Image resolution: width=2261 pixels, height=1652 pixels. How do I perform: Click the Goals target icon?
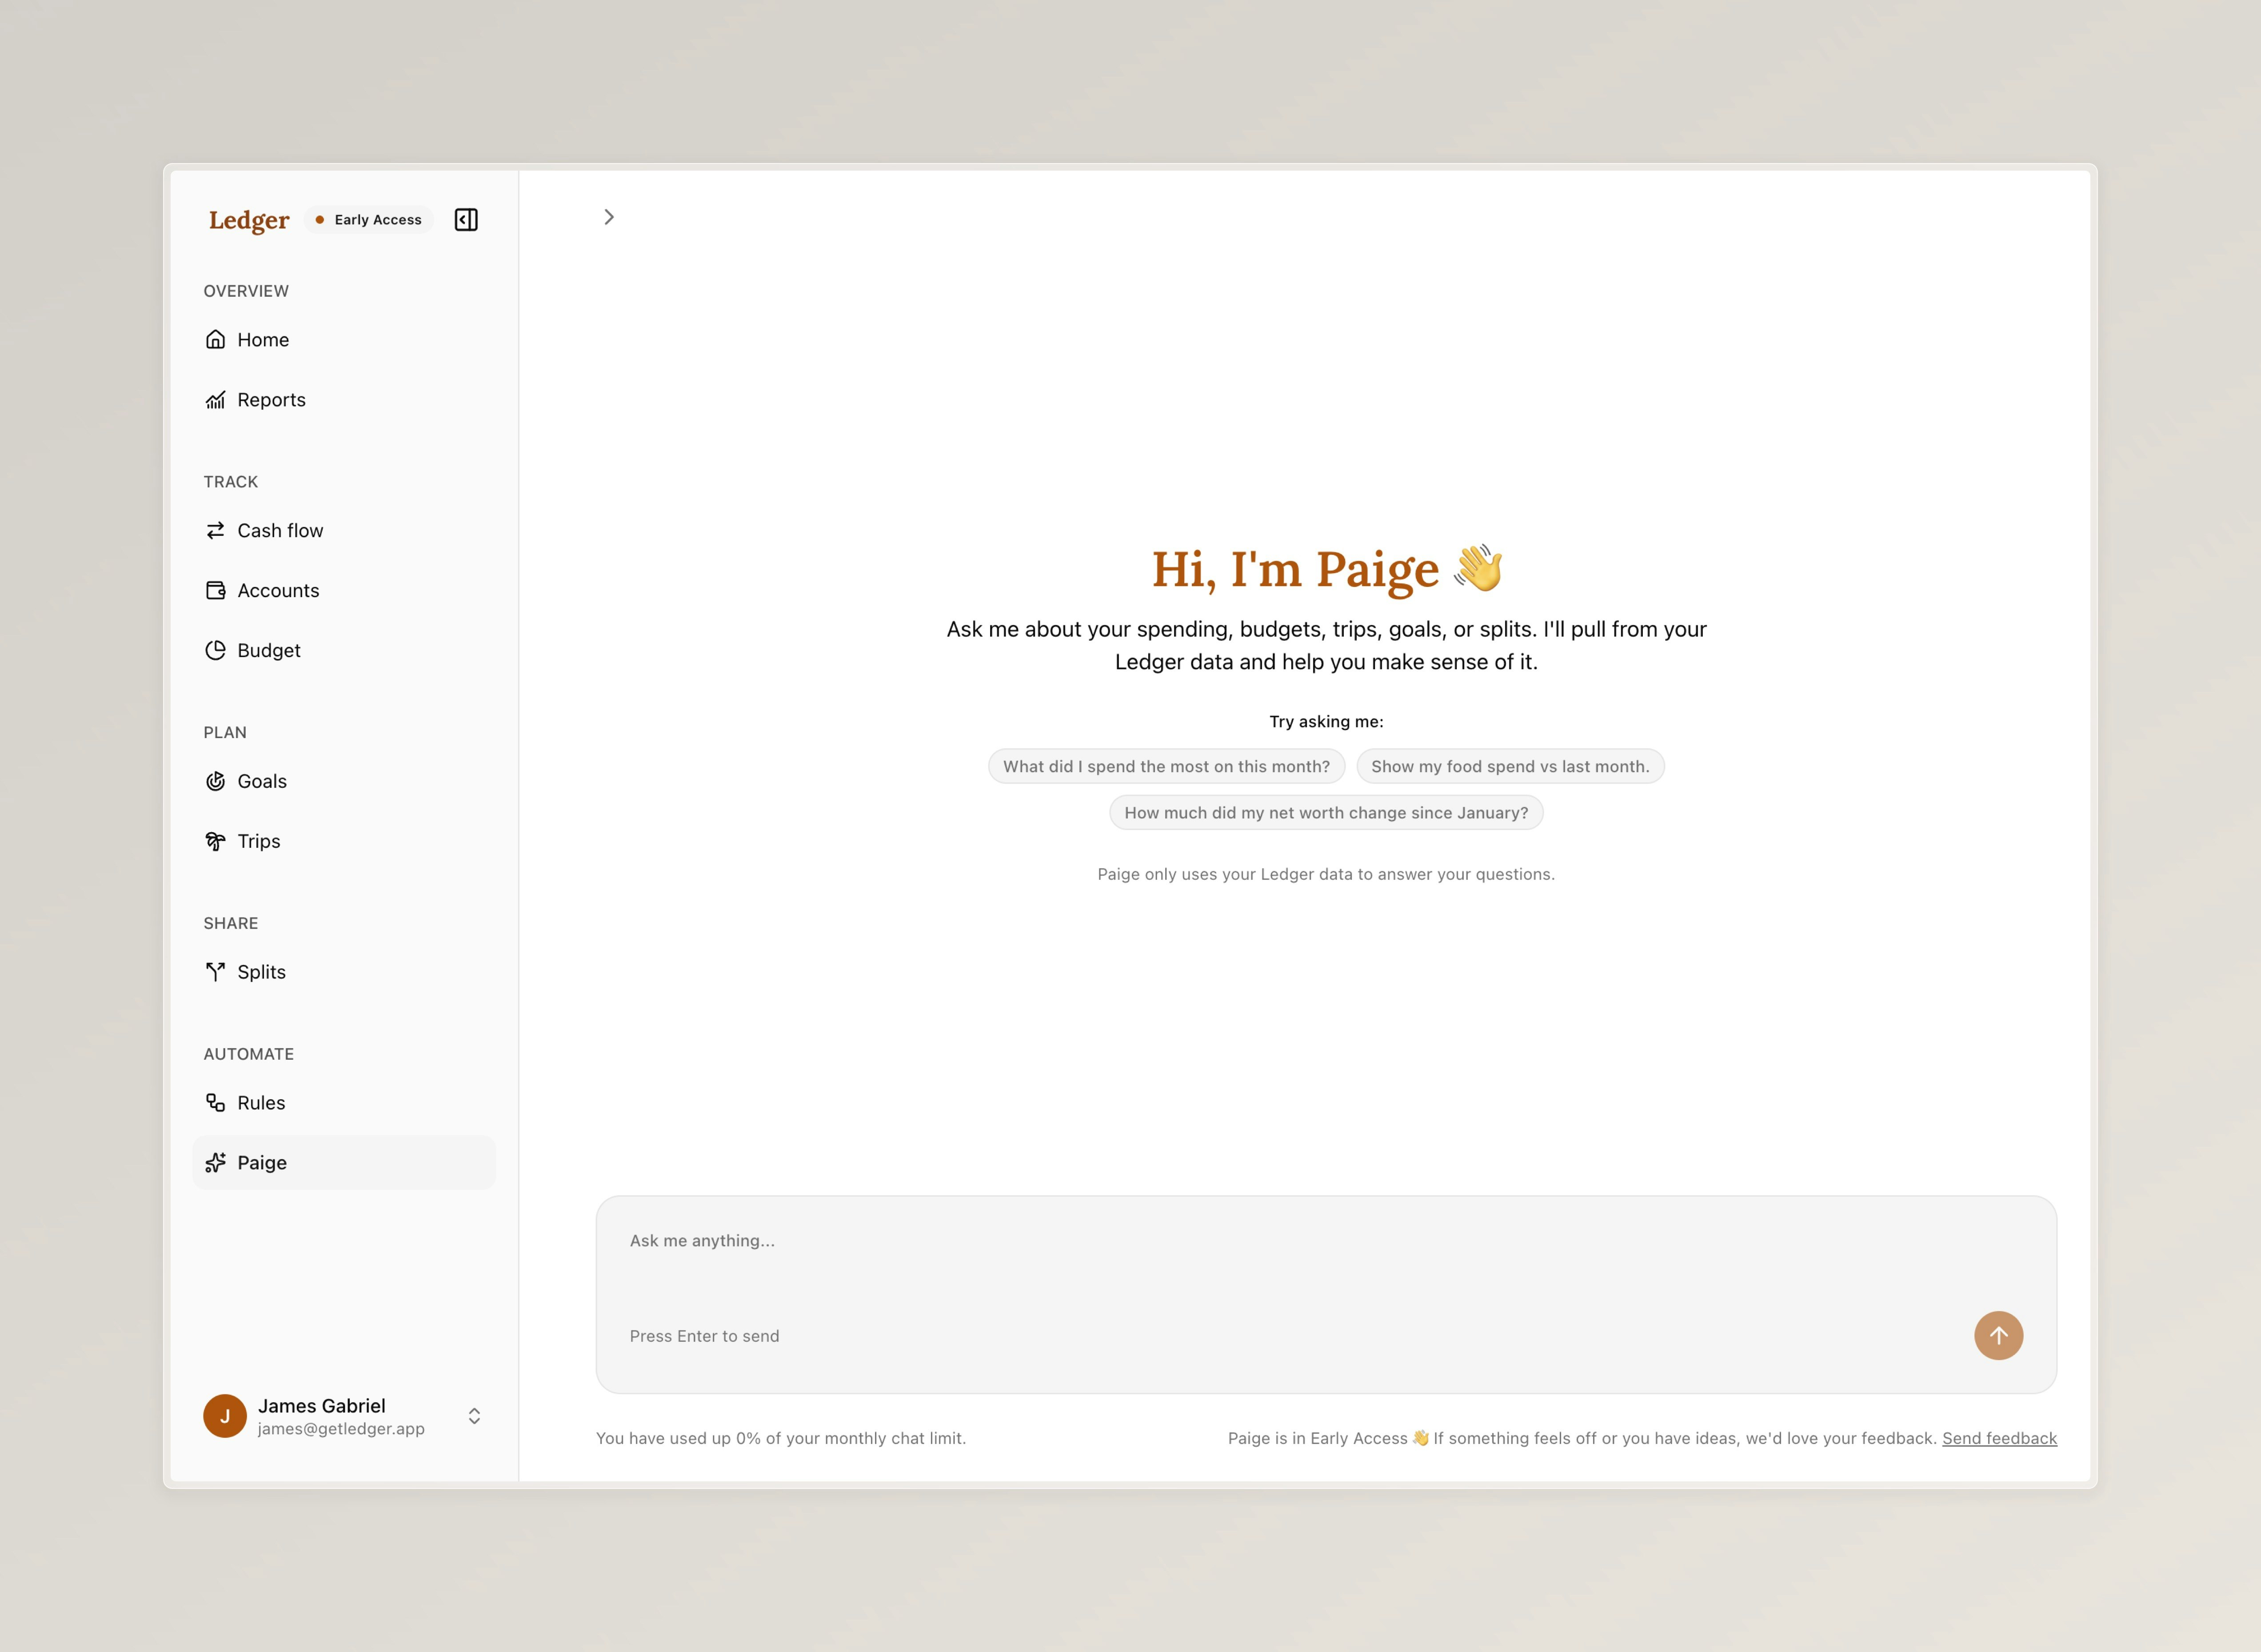[x=215, y=782]
